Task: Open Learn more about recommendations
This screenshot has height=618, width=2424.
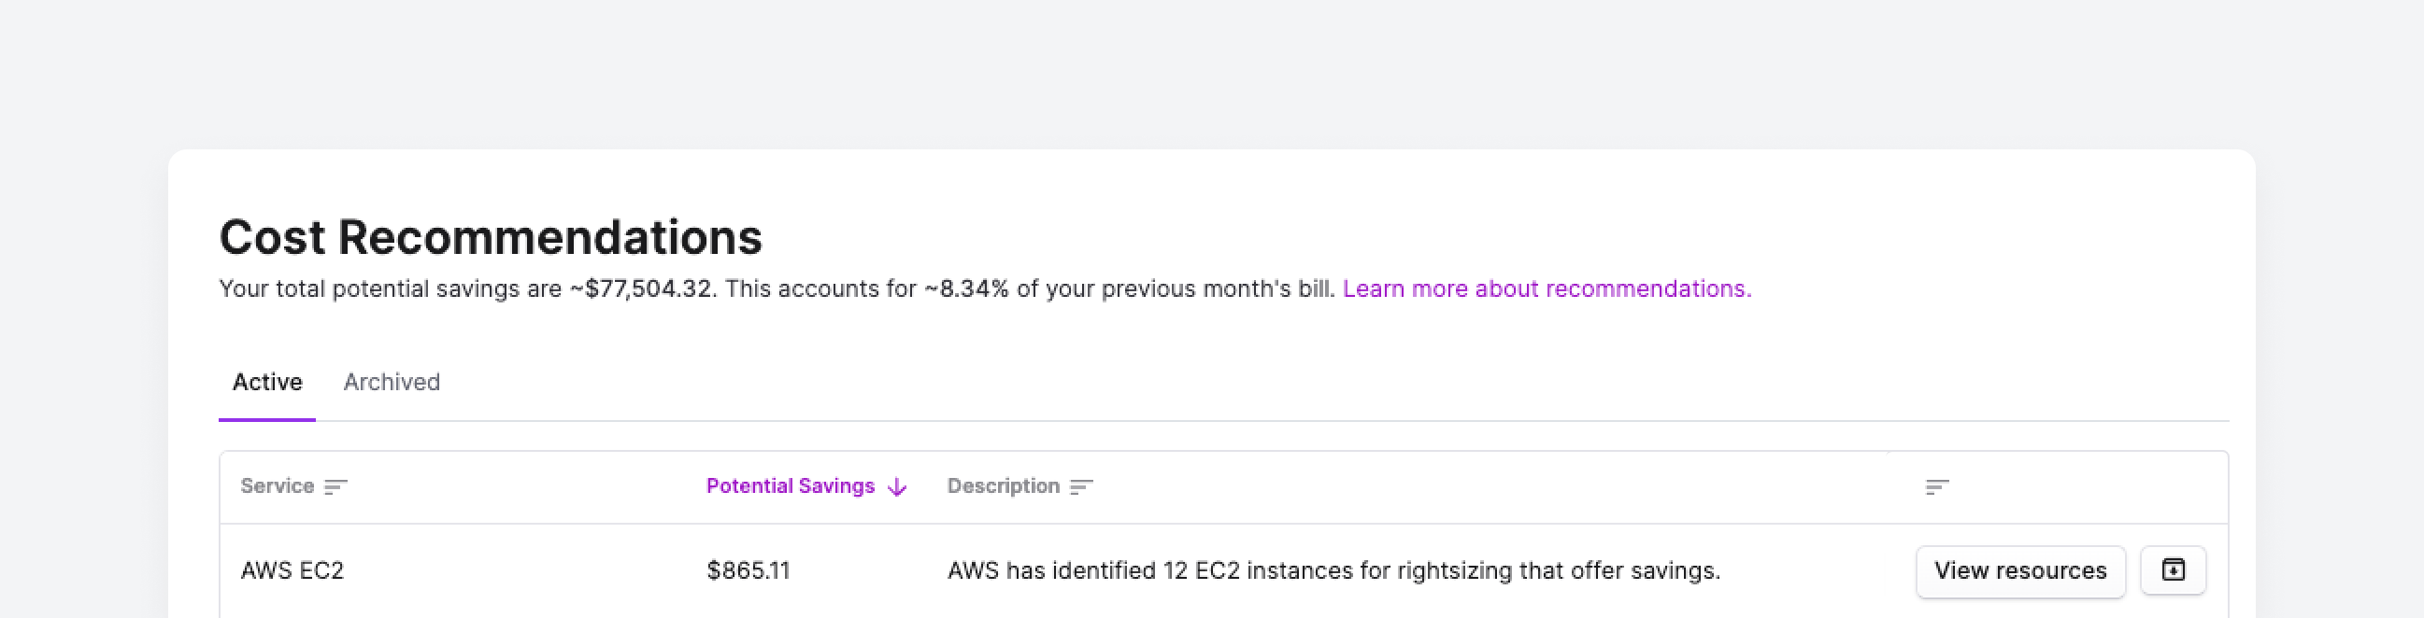Action: 1547,288
